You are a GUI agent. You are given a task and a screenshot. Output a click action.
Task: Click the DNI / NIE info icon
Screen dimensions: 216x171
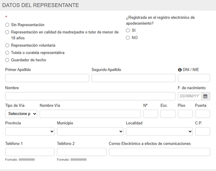[180, 70]
